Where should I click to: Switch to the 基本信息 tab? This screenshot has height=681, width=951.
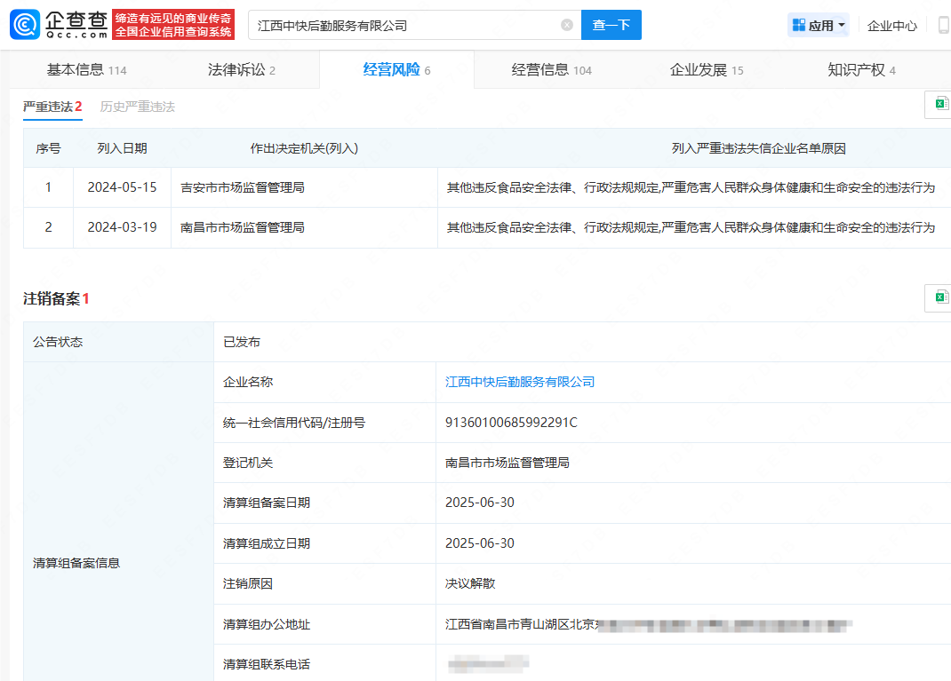tap(86, 70)
